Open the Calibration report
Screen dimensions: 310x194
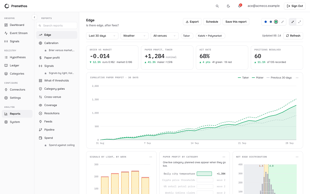pos(57,43)
